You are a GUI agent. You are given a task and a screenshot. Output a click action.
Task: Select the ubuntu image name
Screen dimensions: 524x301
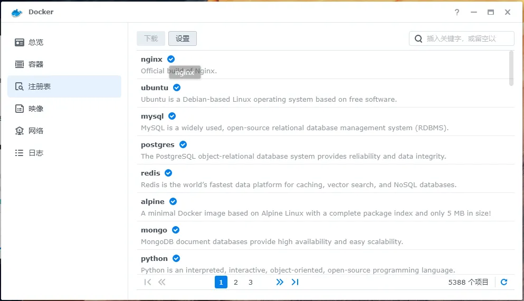tap(155, 88)
